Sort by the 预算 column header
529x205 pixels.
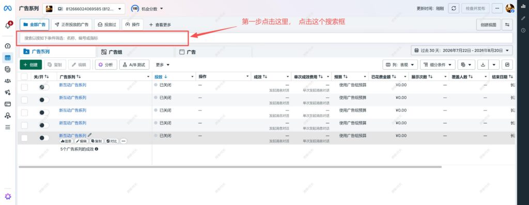point(341,77)
